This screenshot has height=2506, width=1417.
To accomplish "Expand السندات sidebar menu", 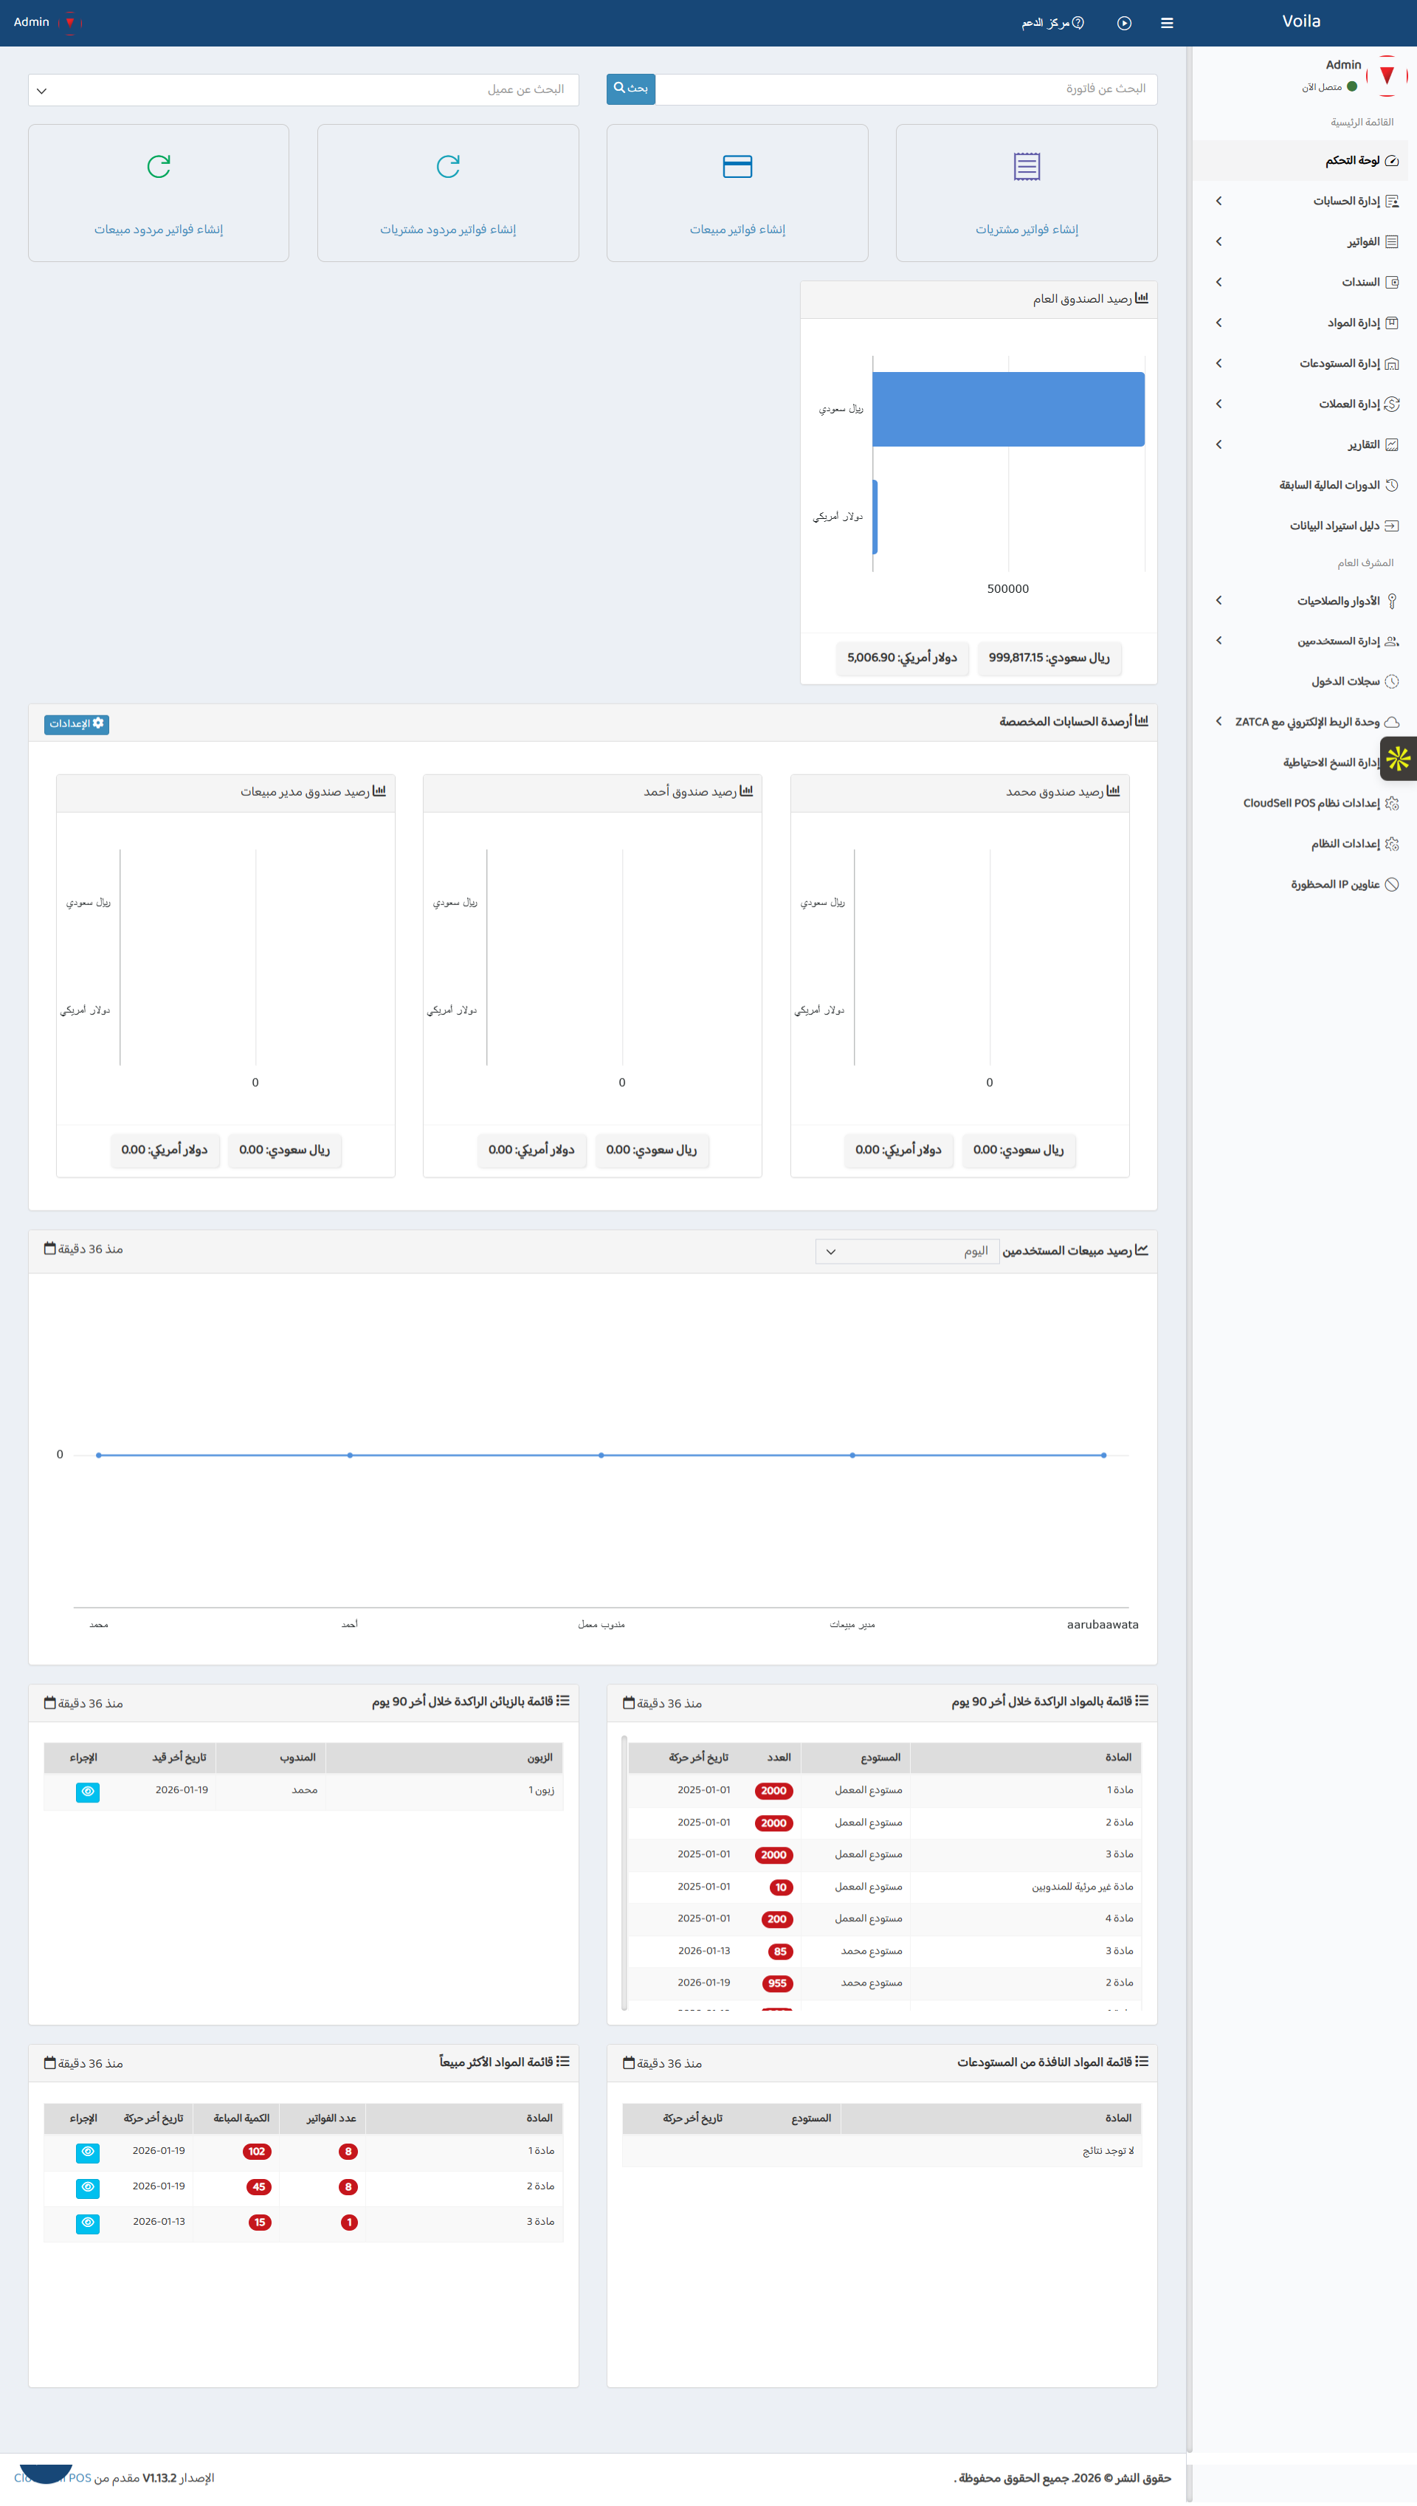I will coord(1301,282).
